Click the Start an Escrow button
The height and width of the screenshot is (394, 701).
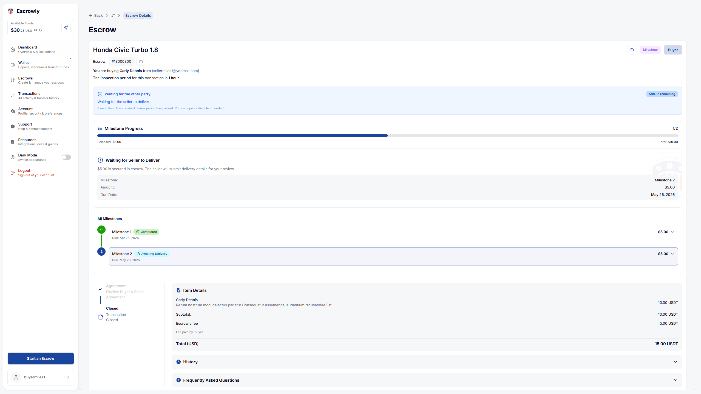click(x=41, y=358)
